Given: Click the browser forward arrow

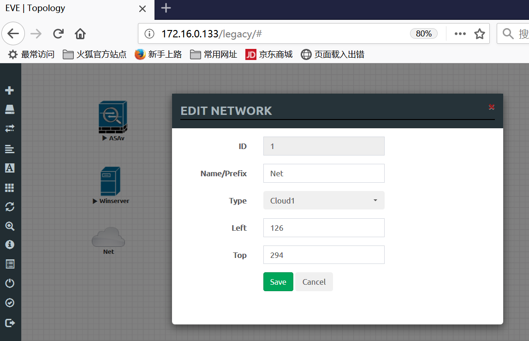Looking at the screenshot, I should 36,33.
